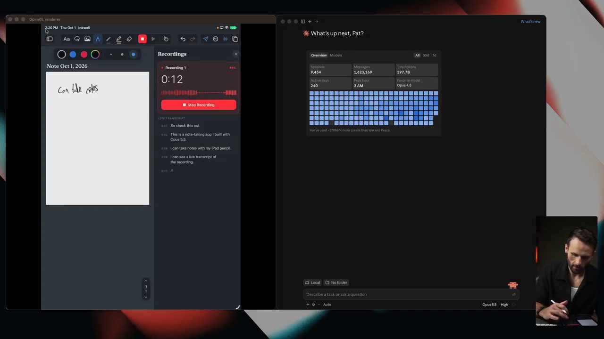
Task: Select the Overview tab
Action: pyautogui.click(x=319, y=56)
